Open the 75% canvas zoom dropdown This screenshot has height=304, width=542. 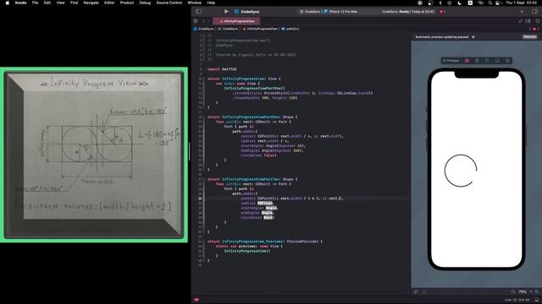[x=525, y=291]
